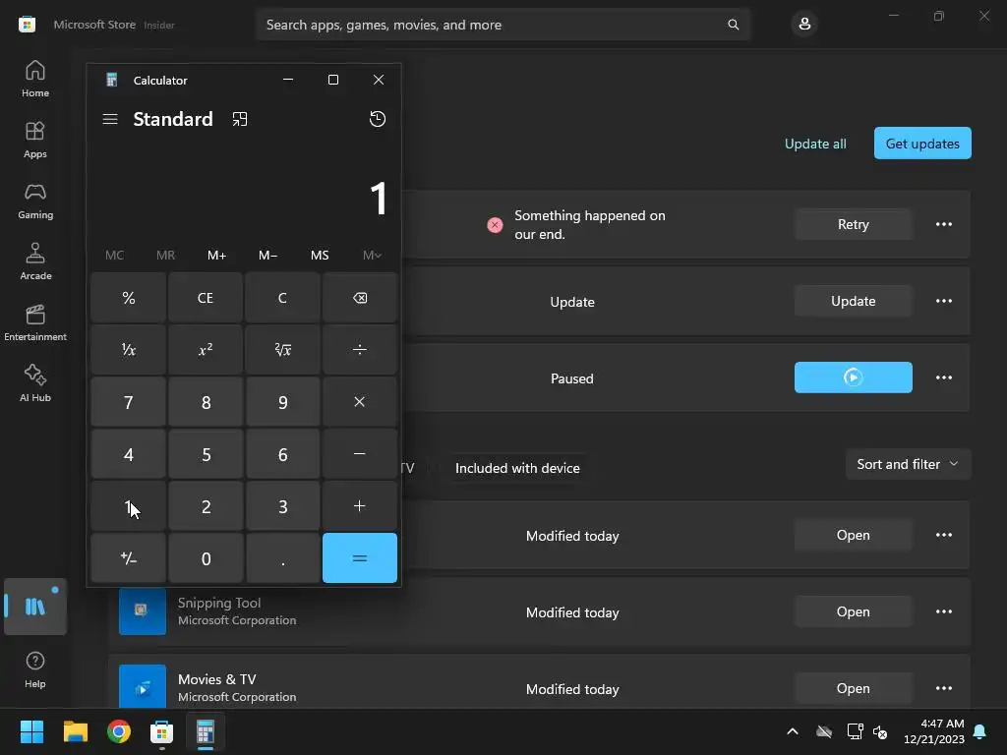
Task: Click digit 3 on the Calculator
Action: pos(282,506)
